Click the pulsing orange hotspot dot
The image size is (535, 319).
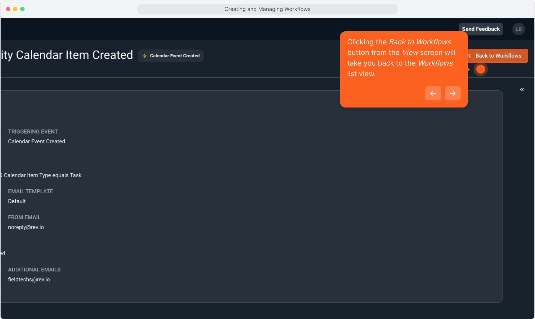pos(480,69)
